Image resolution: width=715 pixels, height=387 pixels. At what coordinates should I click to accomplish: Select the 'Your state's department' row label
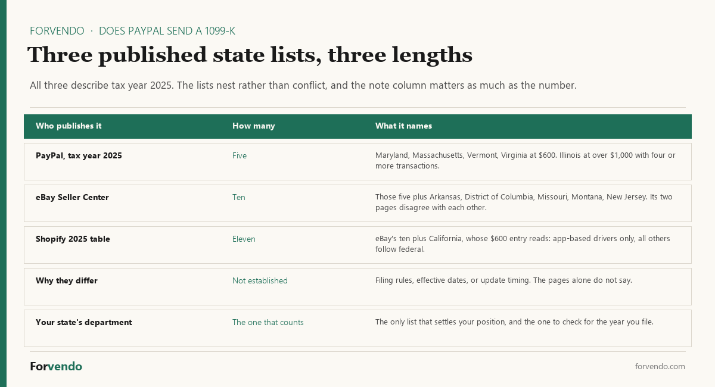pyautogui.click(x=84, y=323)
